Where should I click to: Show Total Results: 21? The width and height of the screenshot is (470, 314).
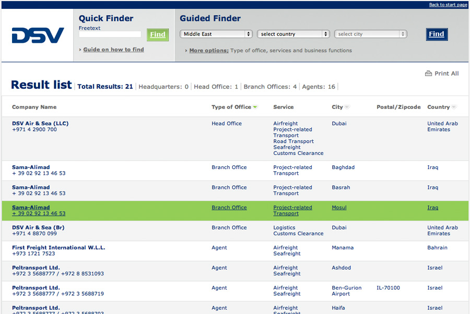tap(105, 87)
